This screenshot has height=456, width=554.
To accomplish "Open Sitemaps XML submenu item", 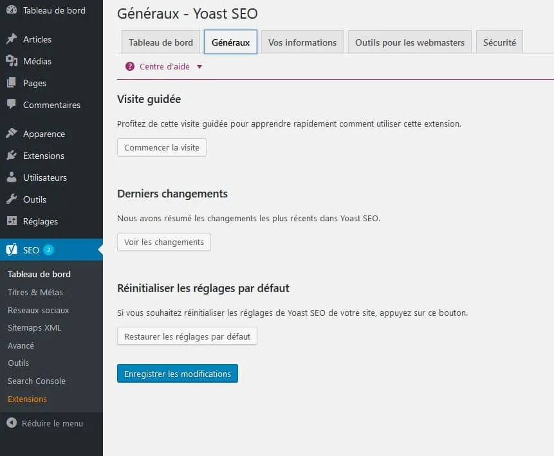I will pos(34,328).
